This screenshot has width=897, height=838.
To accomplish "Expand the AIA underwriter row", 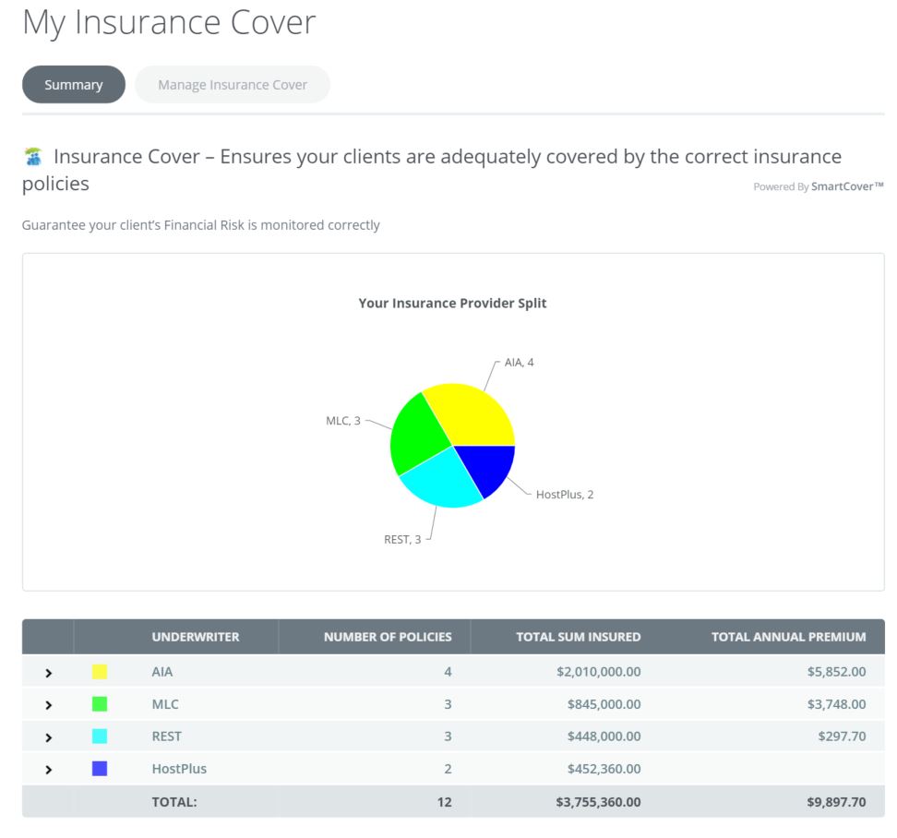I will coord(49,673).
